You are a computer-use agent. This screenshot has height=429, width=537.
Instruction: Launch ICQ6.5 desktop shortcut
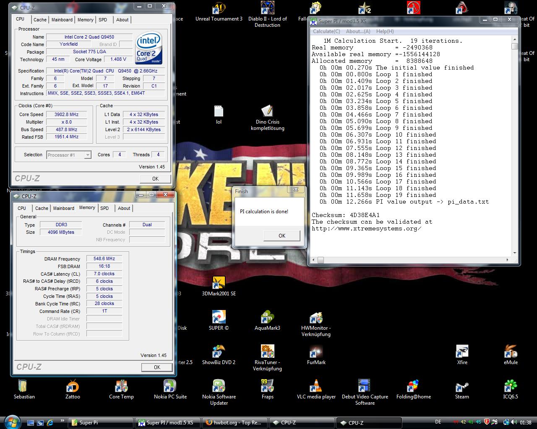tap(511, 389)
